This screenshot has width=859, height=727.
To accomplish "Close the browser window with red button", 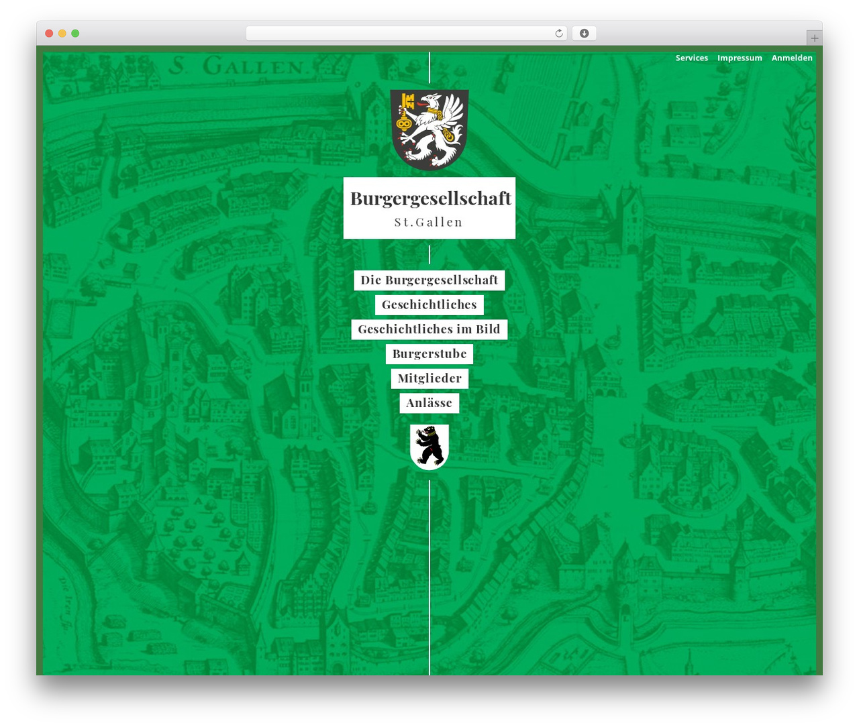I will pyautogui.click(x=49, y=34).
